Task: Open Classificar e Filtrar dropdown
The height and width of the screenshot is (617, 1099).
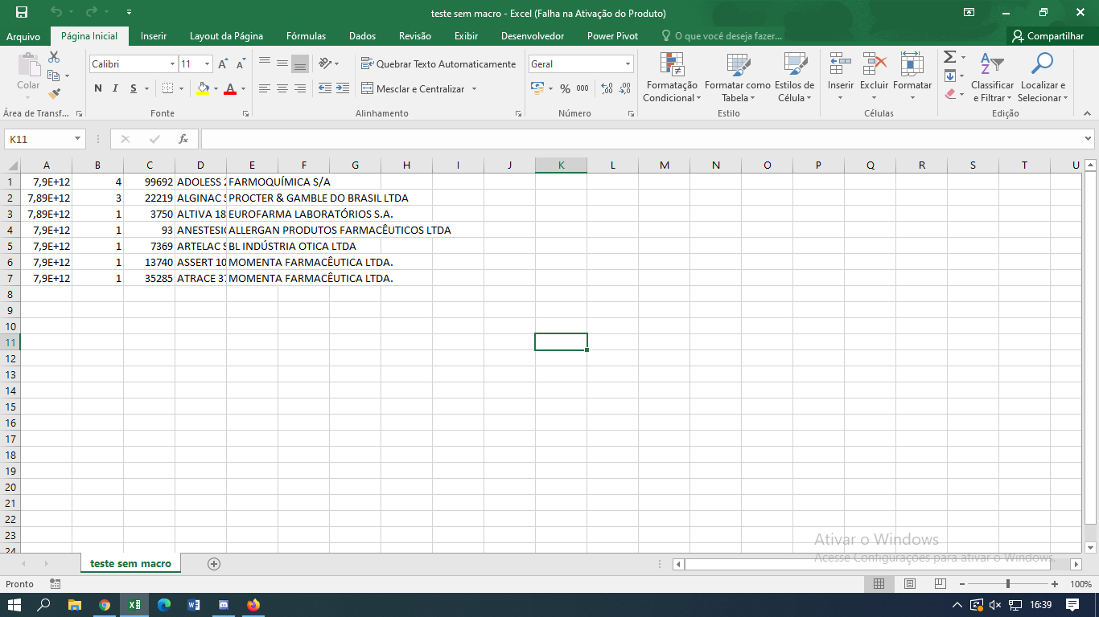Action: [992, 77]
